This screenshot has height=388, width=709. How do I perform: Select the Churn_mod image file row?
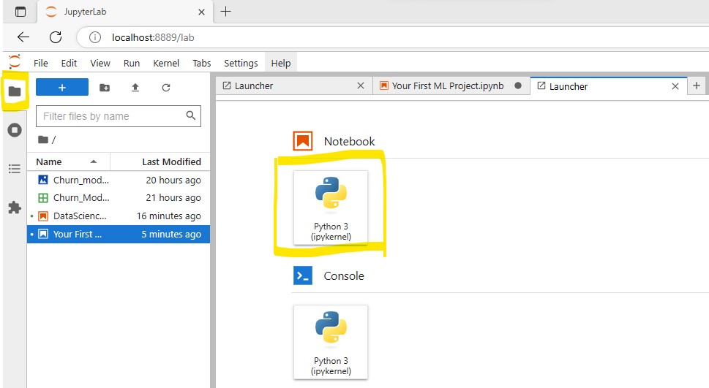click(x=119, y=180)
